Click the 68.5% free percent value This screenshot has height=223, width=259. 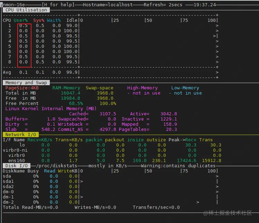tap(76, 104)
